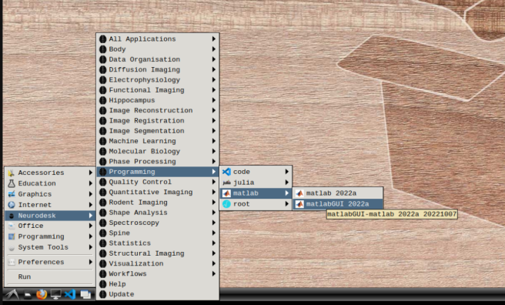Screen dimensions: 505x305
Task: Click the start menu icon in taskbar
Action: (x=12, y=294)
